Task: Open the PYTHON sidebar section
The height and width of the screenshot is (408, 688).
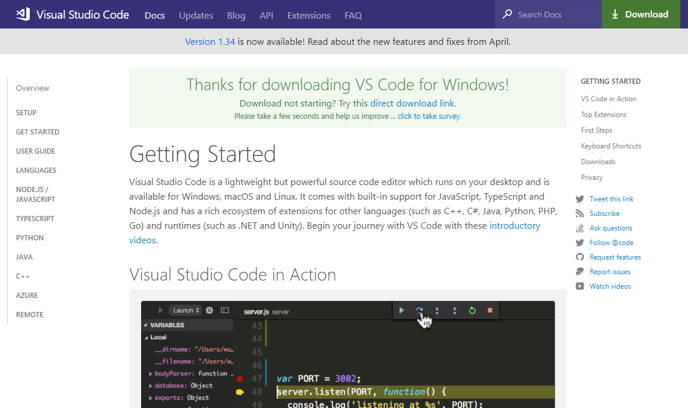Action: 30,238
